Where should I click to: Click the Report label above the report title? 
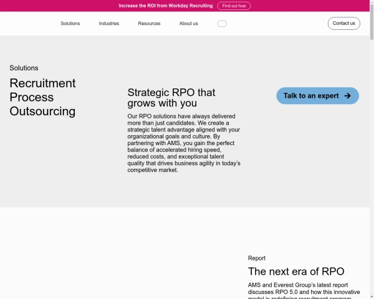257,258
